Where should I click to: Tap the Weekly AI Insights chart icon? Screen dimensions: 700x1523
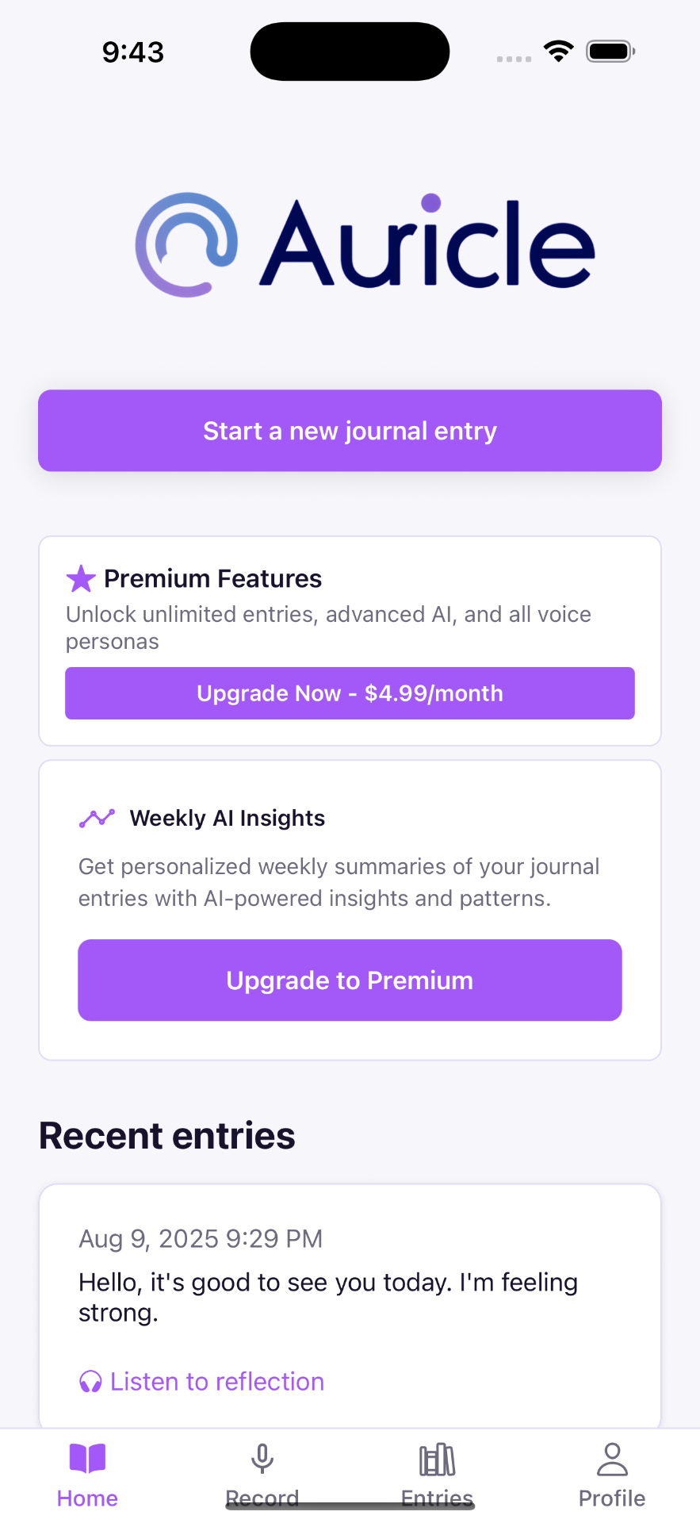pos(98,818)
